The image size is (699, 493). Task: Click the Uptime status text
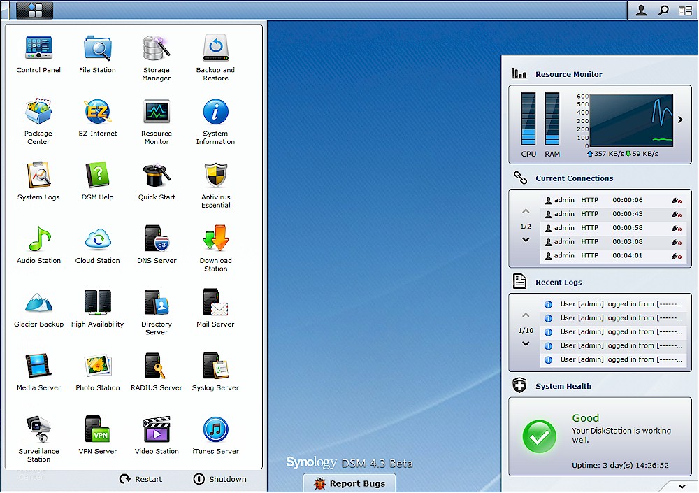(x=620, y=465)
